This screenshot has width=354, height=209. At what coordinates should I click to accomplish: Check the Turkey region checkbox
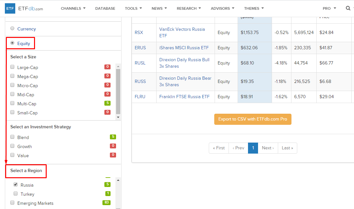click(x=16, y=194)
